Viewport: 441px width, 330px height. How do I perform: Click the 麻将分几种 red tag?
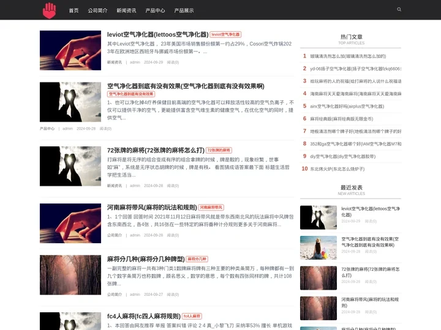197,259
